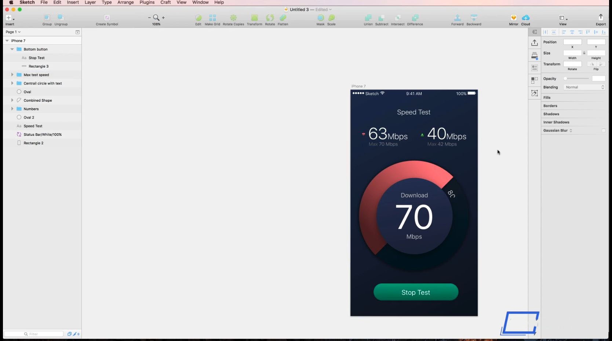Image resolution: width=612 pixels, height=341 pixels.
Task: Expand the Numbers group
Action: [x=12, y=109]
